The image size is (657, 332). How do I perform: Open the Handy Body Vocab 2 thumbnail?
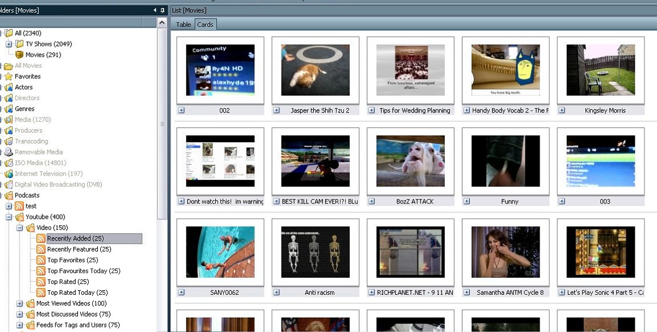[x=505, y=70]
